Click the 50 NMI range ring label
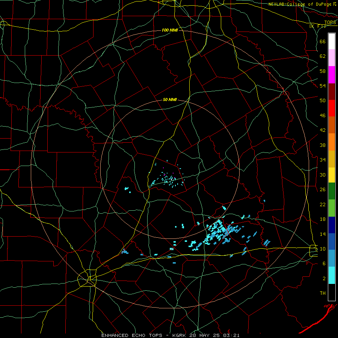Image resolution: width=338 pixels, height=338 pixels. [170, 100]
